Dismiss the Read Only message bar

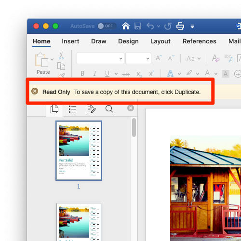click(x=35, y=91)
